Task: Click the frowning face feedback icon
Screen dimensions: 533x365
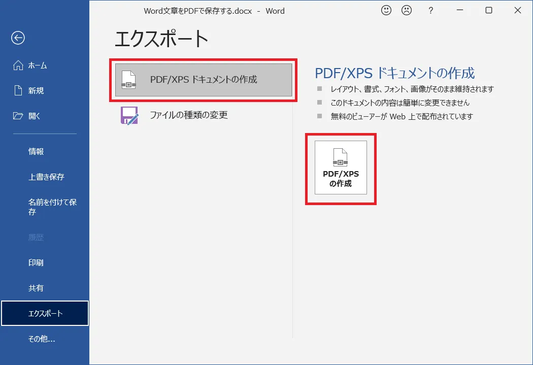Action: pyautogui.click(x=407, y=10)
